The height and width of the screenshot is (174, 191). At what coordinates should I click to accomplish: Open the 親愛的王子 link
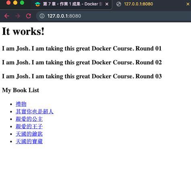click(x=29, y=126)
